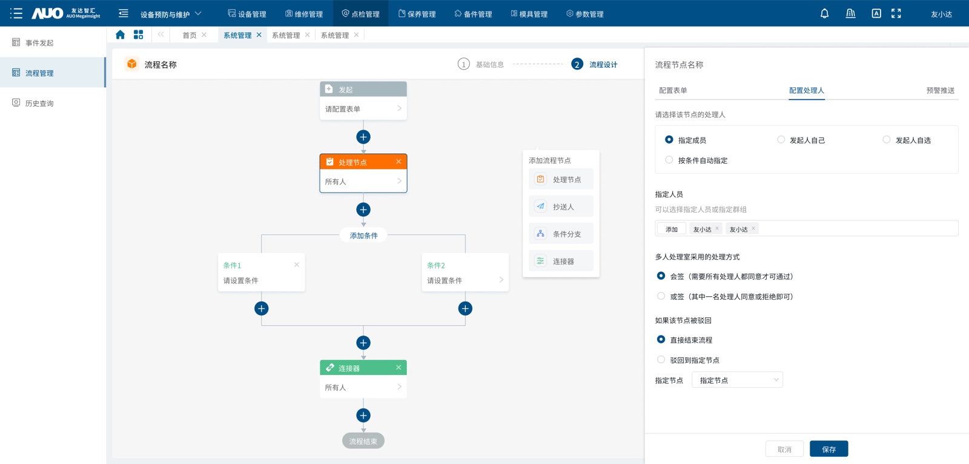This screenshot has height=464, width=969.
Task: Expand 请配置表单 row in 发起 node
Action: tap(363, 108)
